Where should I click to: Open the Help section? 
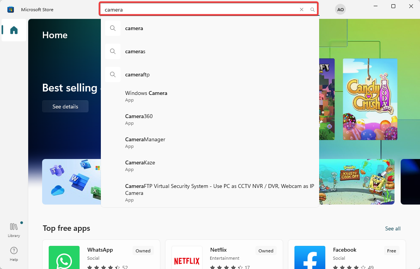14,254
